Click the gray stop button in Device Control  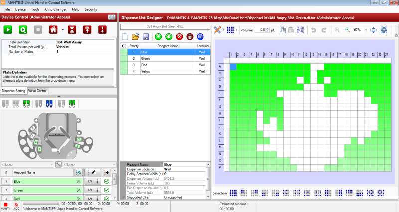pos(38,30)
